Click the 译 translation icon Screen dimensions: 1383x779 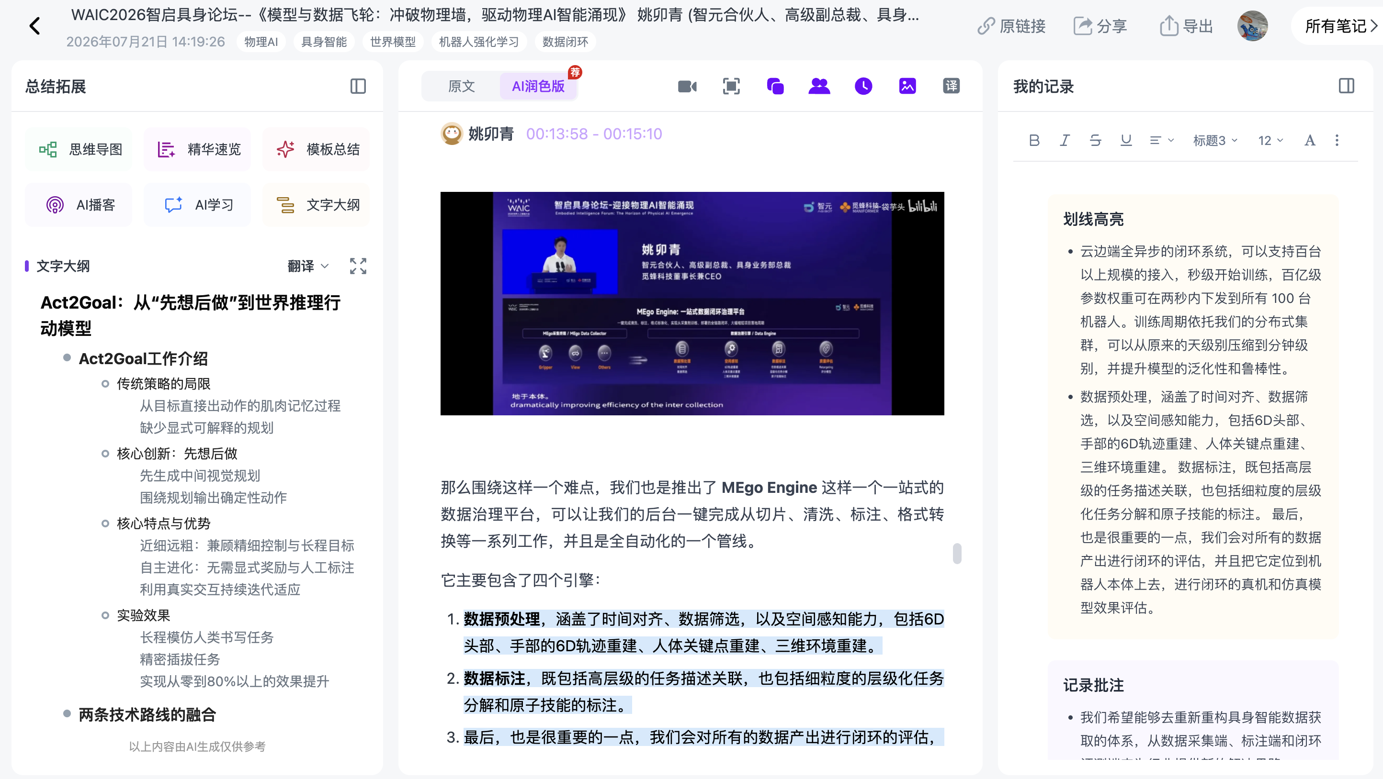click(952, 86)
